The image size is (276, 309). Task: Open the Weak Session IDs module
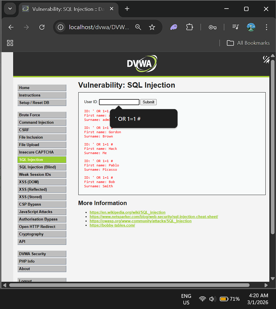(x=42, y=175)
